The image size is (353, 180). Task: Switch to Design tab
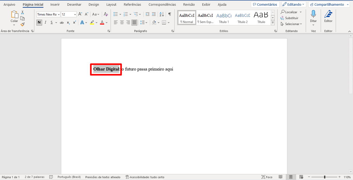click(94, 4)
